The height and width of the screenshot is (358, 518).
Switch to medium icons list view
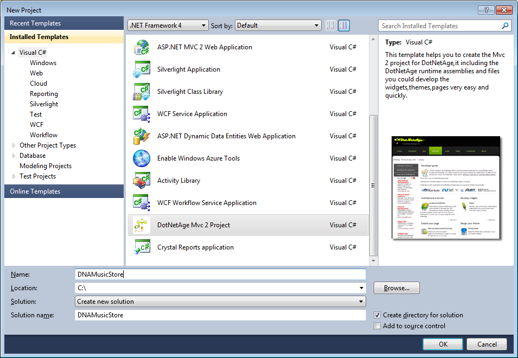(x=344, y=25)
